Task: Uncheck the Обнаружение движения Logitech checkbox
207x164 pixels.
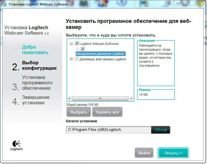Action: (83, 49)
